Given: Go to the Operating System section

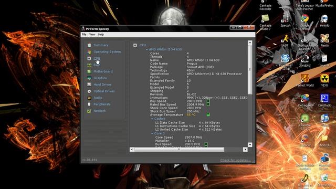Looking at the screenshot, I should tap(107, 52).
